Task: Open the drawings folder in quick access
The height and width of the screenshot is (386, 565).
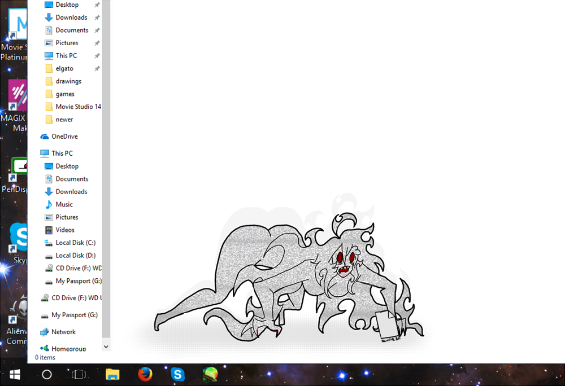Action: (x=68, y=81)
